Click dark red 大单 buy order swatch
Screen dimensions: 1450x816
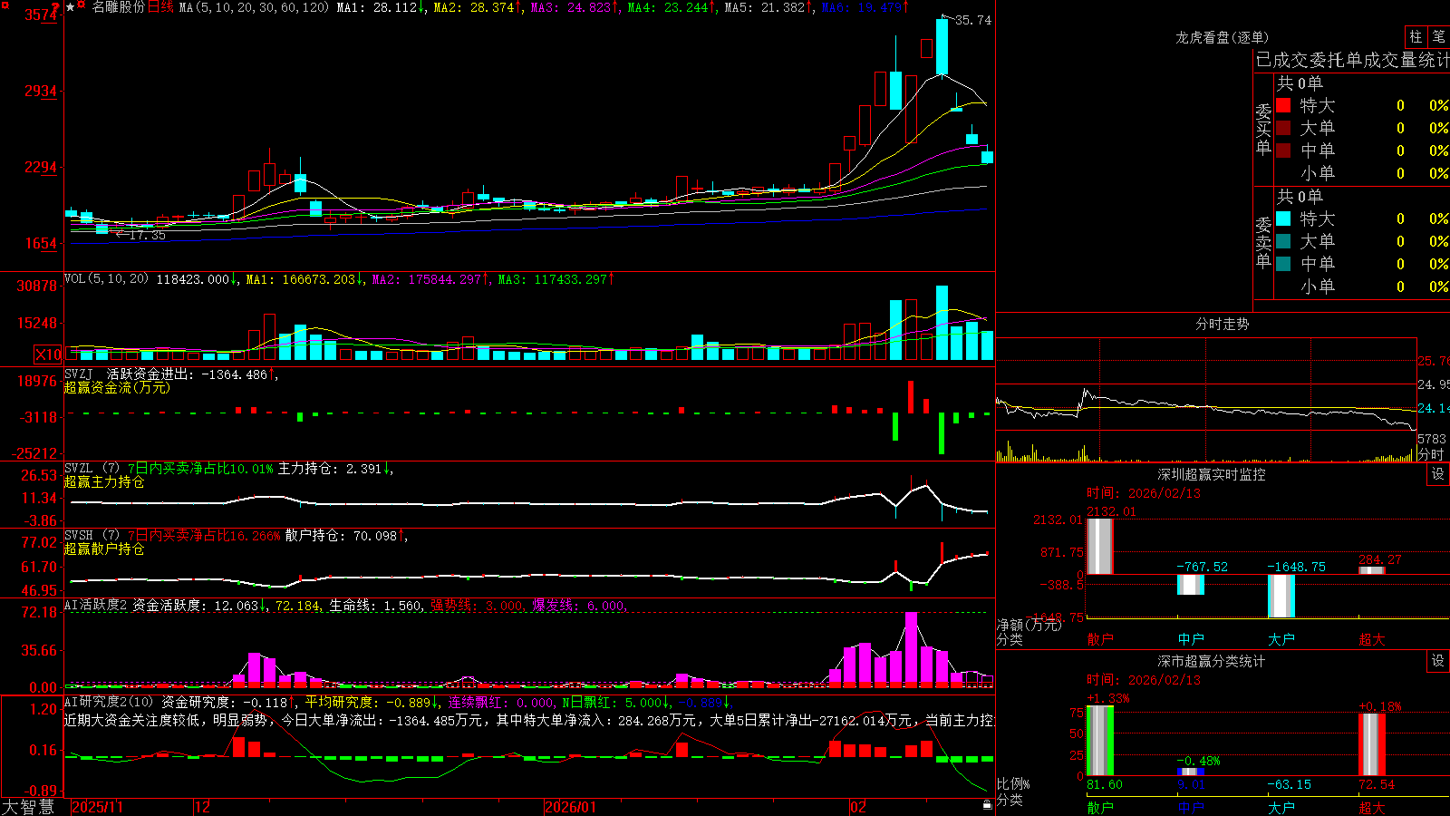pyautogui.click(x=1283, y=128)
